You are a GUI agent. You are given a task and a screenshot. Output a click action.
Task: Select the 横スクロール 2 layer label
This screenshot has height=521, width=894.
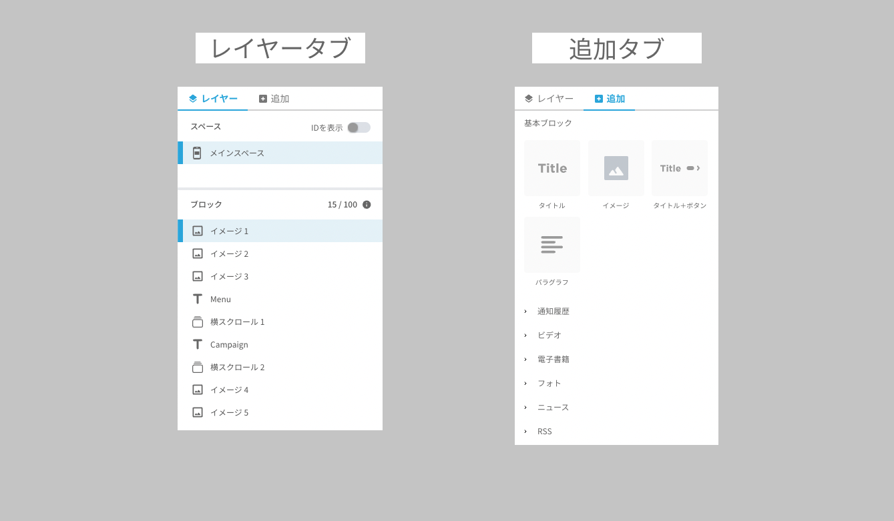(238, 368)
